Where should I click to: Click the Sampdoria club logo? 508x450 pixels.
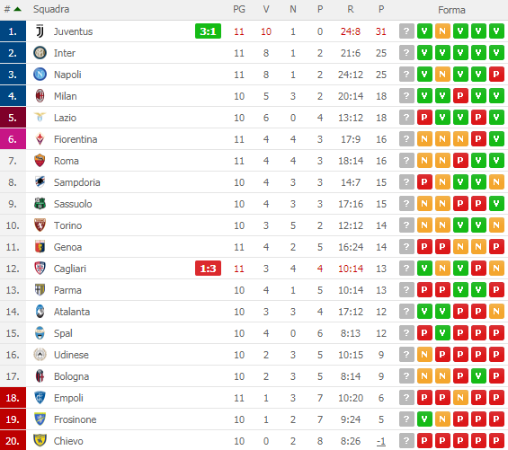coord(40,182)
